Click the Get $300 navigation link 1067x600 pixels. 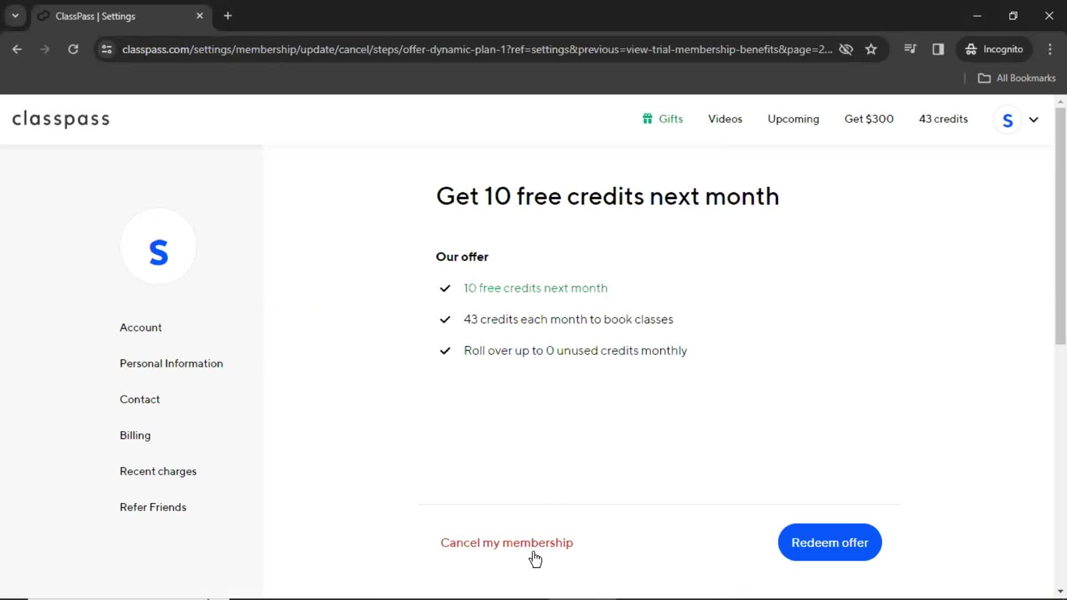(x=869, y=119)
